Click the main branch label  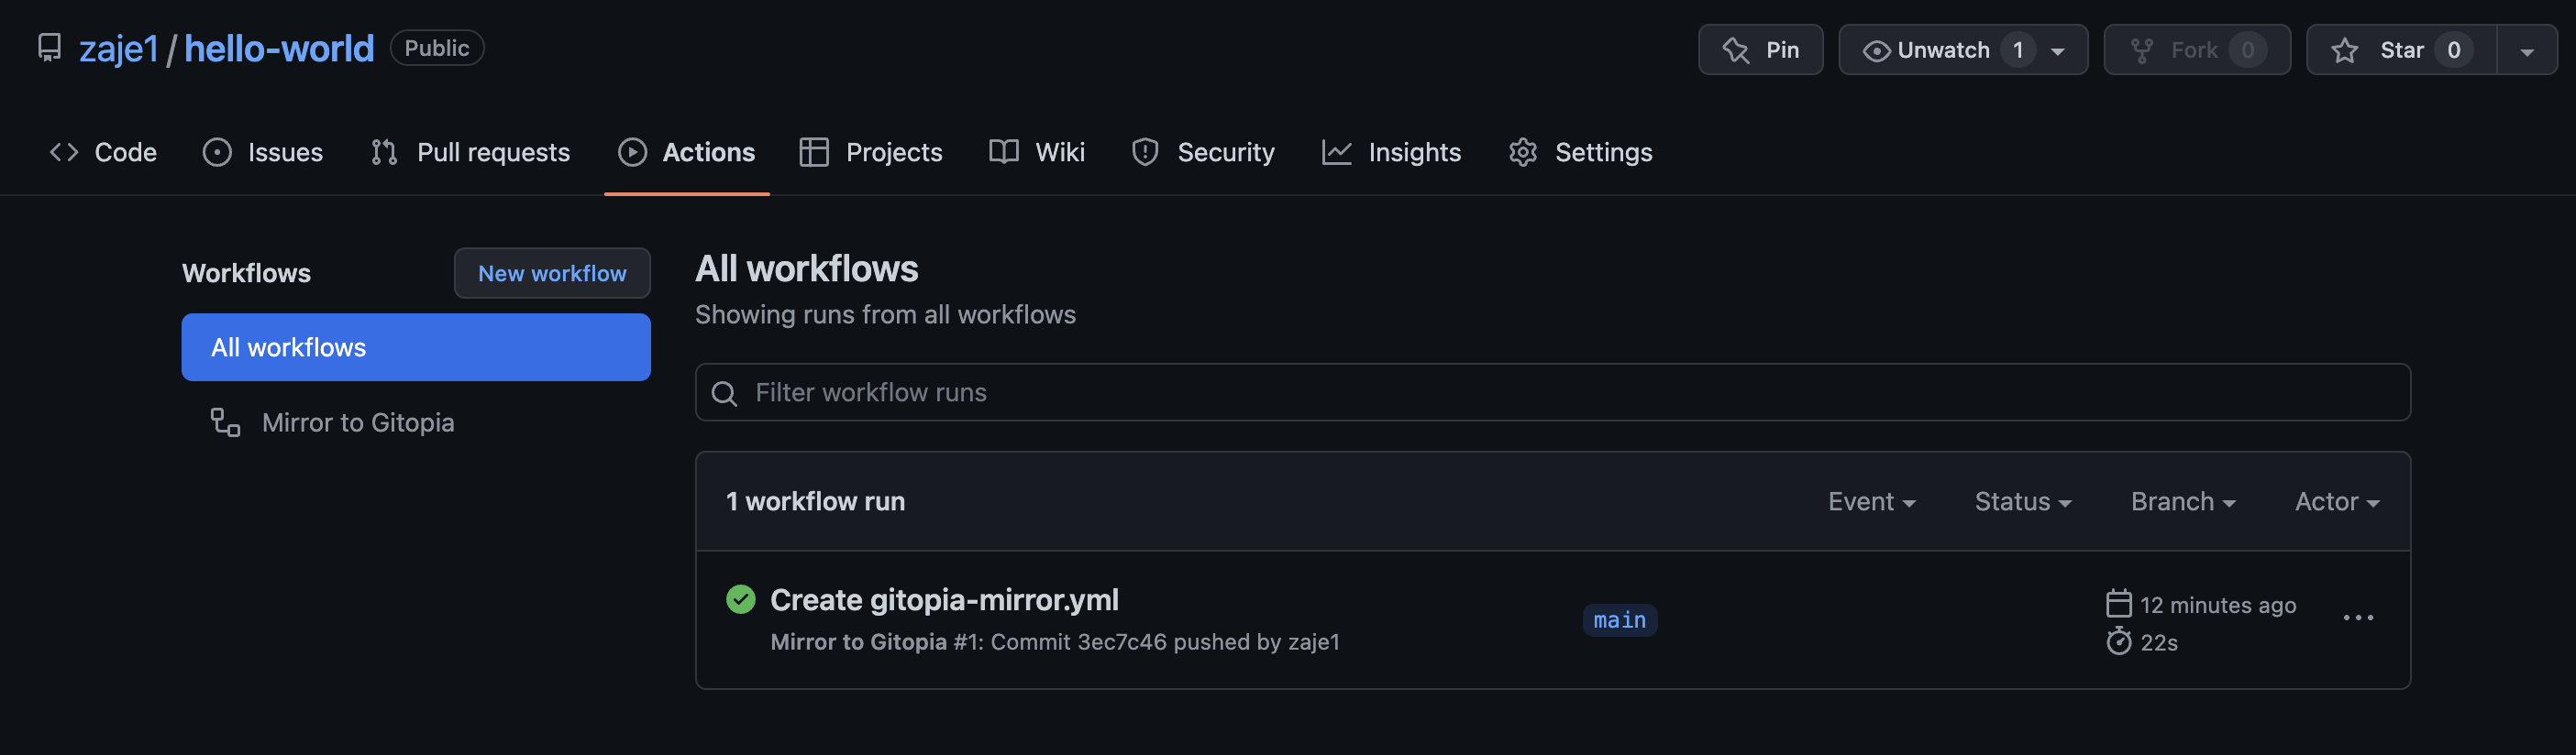click(1620, 620)
